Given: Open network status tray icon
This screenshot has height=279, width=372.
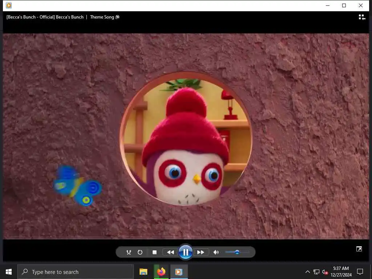Looking at the screenshot, I should tap(316, 272).
